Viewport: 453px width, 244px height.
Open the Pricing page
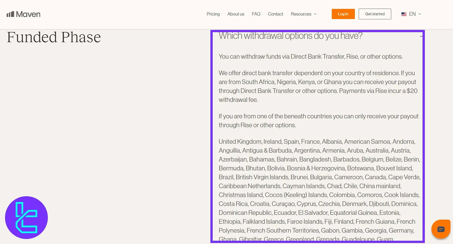pos(213,14)
